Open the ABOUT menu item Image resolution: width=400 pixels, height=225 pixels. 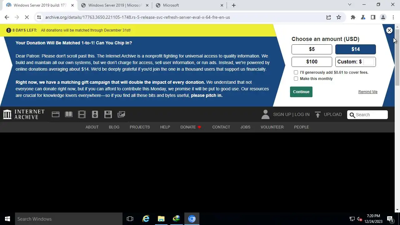92,127
